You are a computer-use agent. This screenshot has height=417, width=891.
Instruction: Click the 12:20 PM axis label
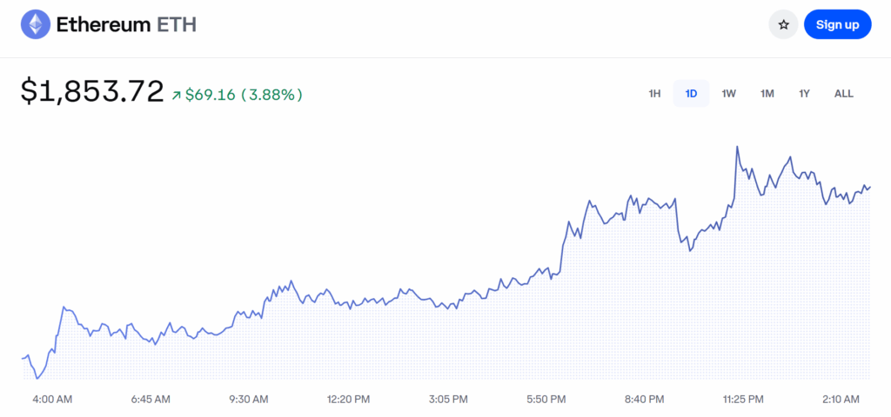point(348,400)
